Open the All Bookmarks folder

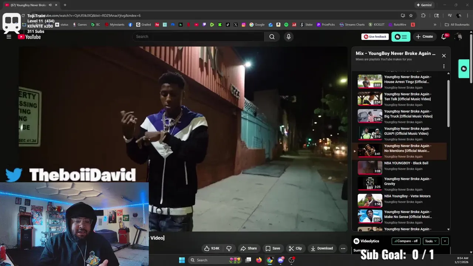[x=457, y=25]
